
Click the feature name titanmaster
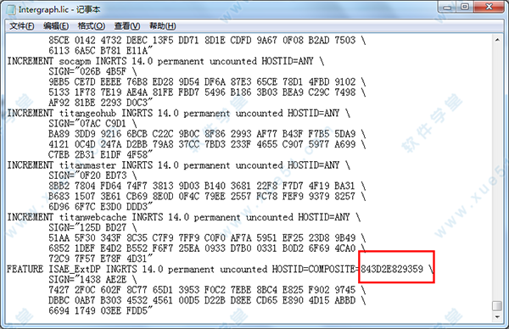click(x=87, y=165)
